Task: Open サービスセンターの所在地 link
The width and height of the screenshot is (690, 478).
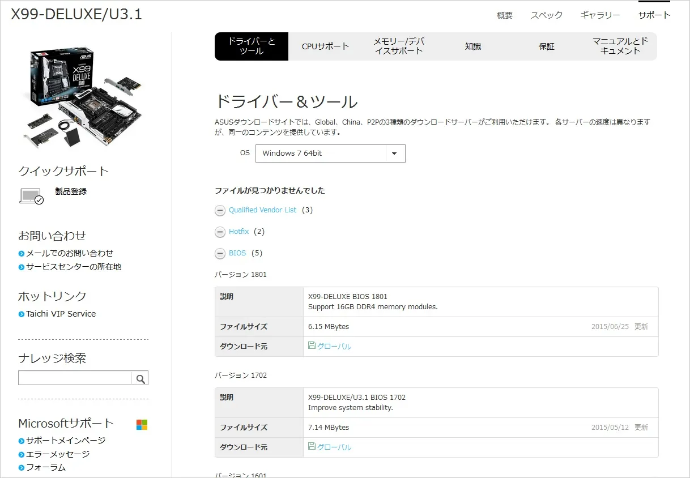Action: pyautogui.click(x=74, y=267)
